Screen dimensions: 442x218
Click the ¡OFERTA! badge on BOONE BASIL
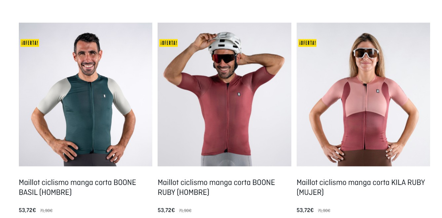pos(30,43)
